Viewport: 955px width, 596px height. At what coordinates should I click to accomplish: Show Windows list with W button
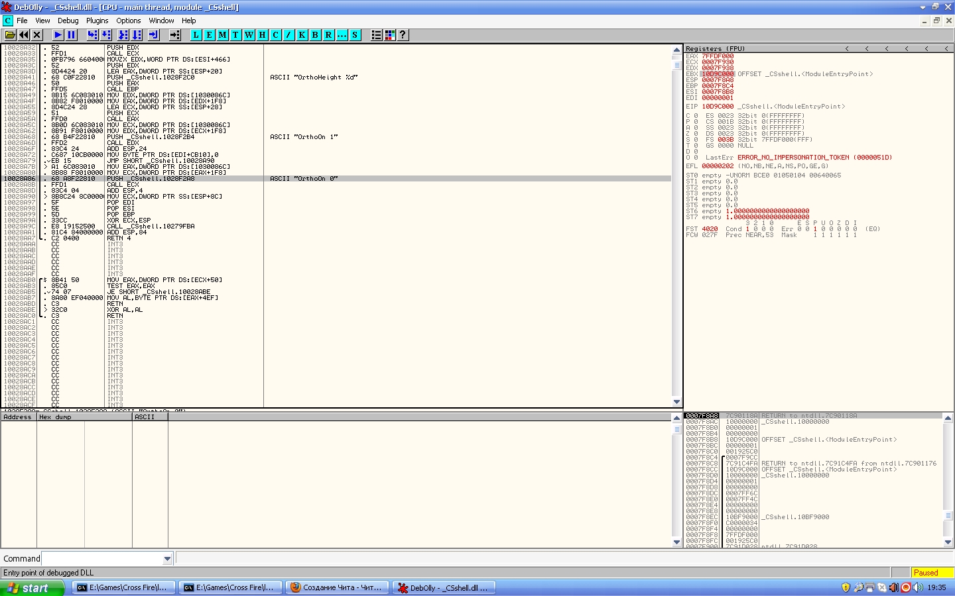click(x=249, y=35)
